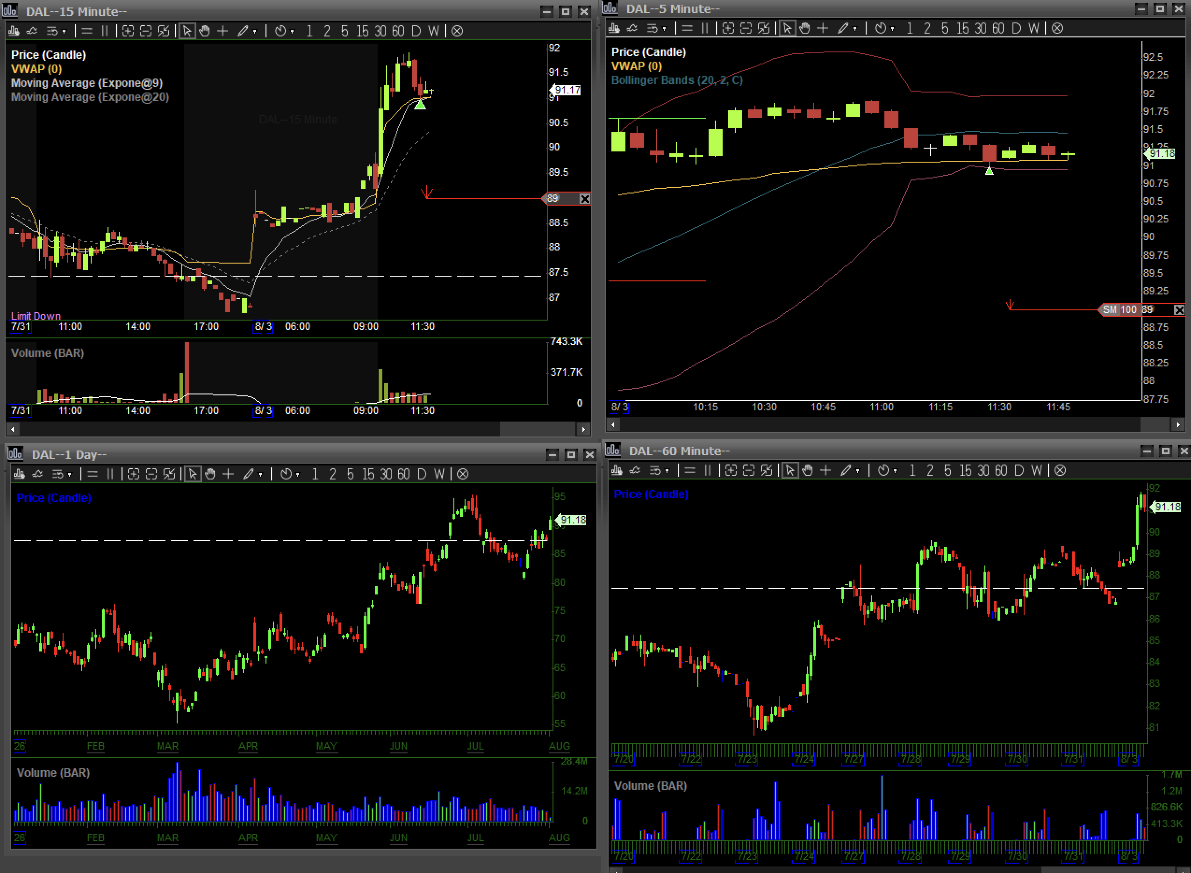The image size is (1191, 873).
Task: Open chart type icon in DAL 1 Day toolbar
Action: (20, 474)
